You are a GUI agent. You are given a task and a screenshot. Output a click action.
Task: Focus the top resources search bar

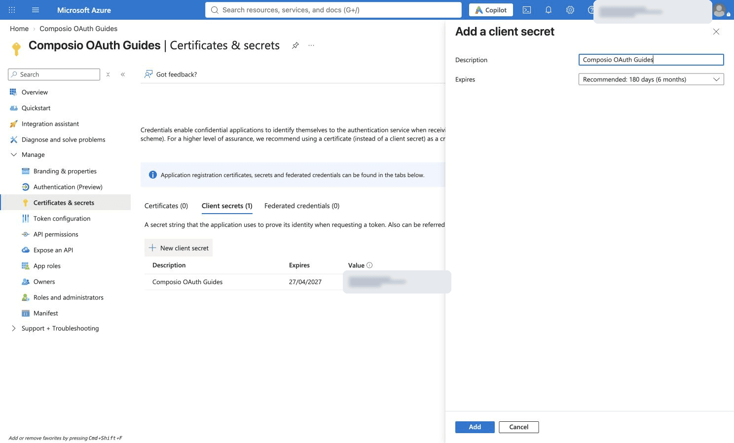333,10
